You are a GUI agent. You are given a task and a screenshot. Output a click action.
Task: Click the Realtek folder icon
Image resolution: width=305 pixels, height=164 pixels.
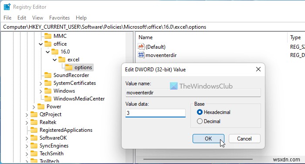[x=34, y=122]
